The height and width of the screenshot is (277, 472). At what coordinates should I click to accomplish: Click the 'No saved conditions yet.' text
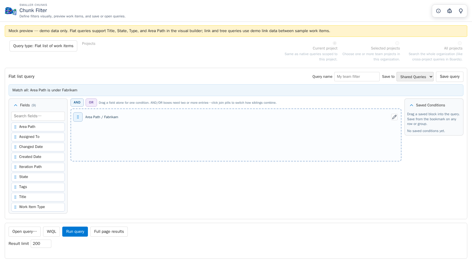pyautogui.click(x=426, y=131)
